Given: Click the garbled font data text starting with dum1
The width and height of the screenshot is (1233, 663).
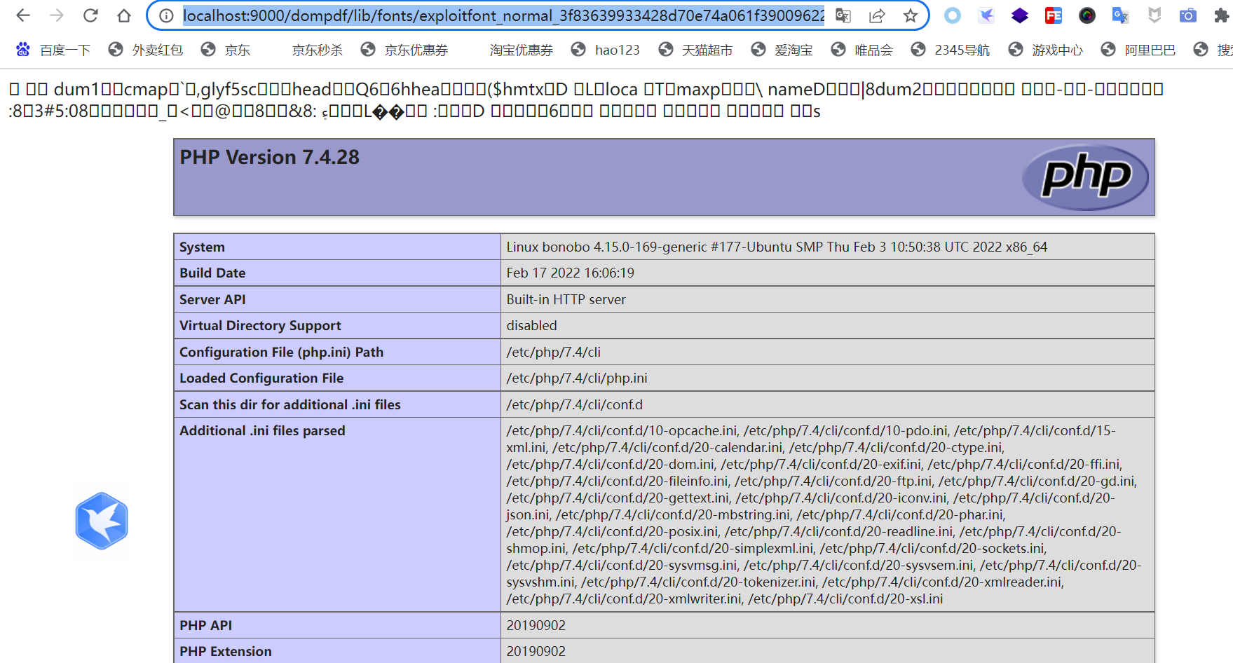Looking at the screenshot, I should 586,100.
